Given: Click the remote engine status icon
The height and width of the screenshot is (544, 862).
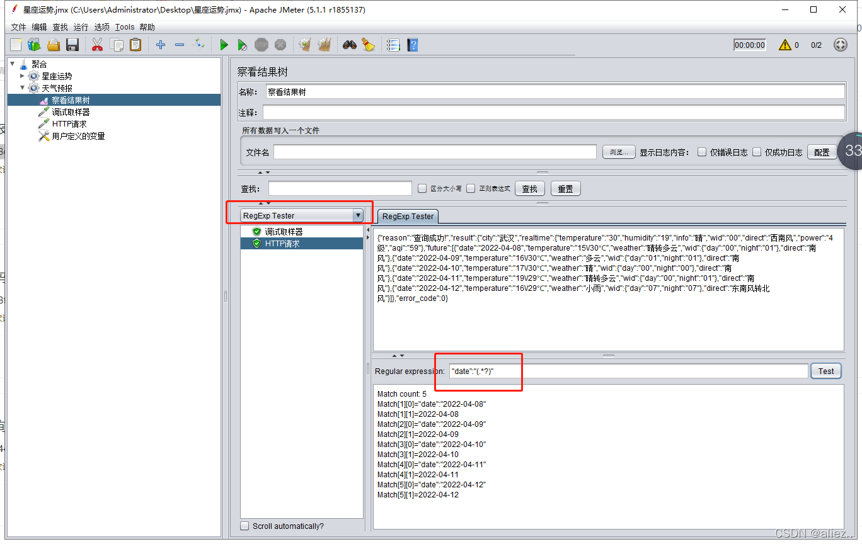Looking at the screenshot, I should [841, 45].
